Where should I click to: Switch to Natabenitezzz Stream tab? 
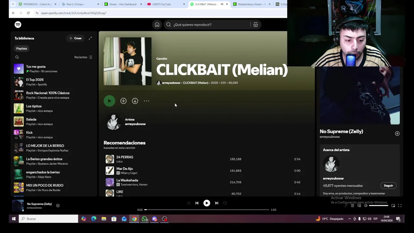(x=252, y=4)
